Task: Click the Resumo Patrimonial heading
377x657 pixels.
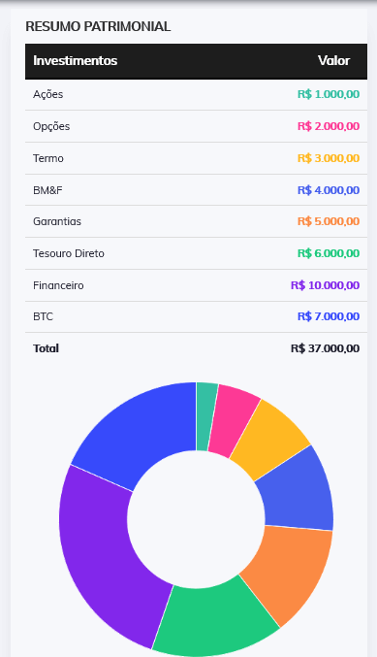Action: click(x=98, y=26)
